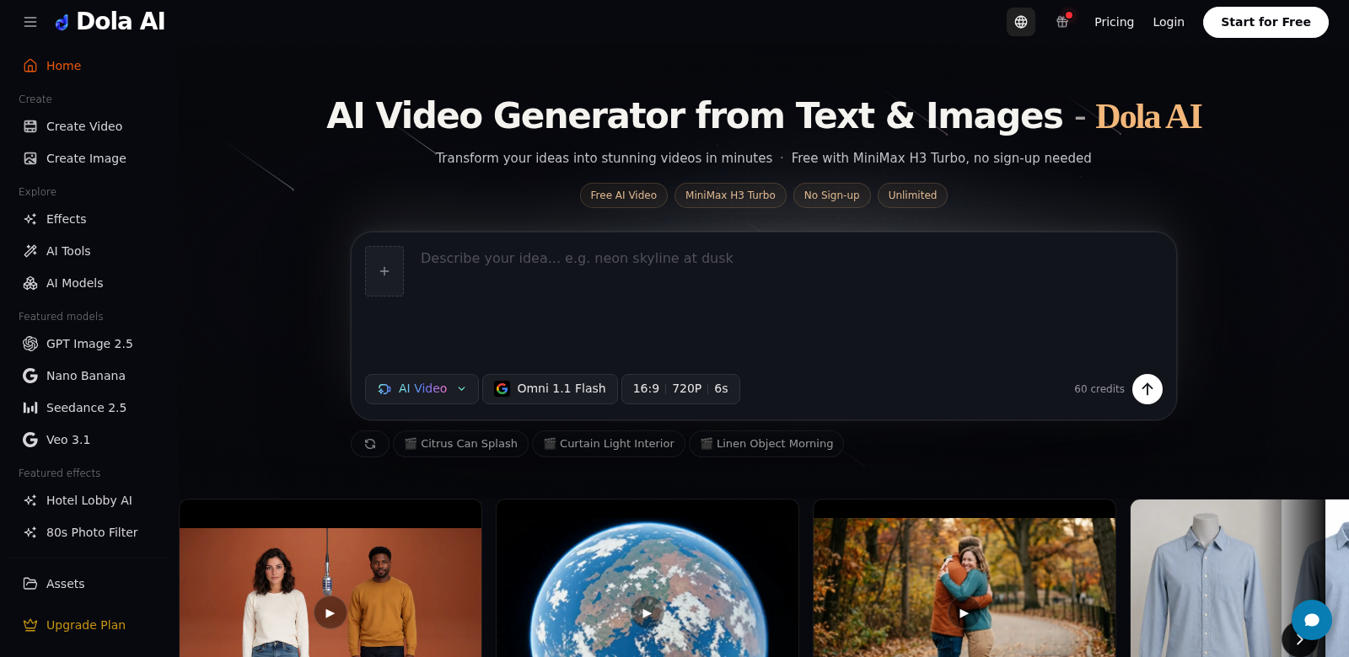1349x657 pixels.
Task: Open the language globe selector
Action: pos(1021,22)
